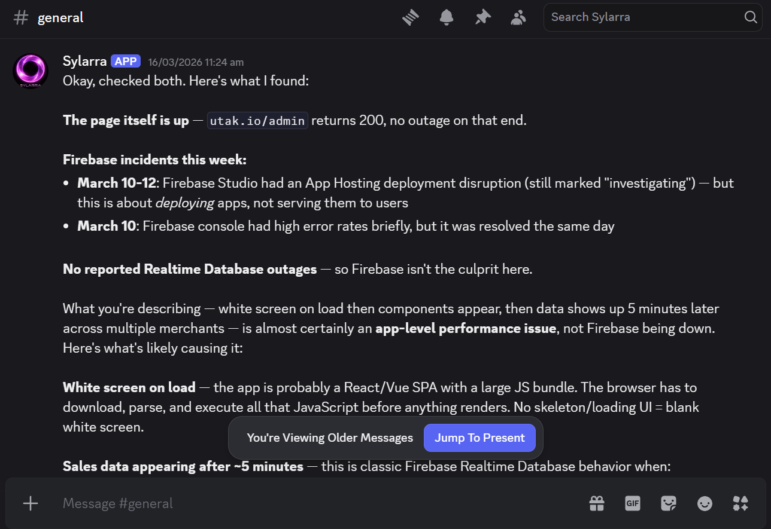Open the threads browser

(411, 17)
